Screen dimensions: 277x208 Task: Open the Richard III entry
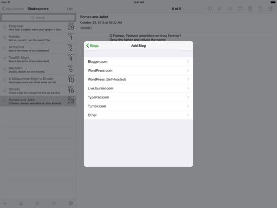pos(38,48)
